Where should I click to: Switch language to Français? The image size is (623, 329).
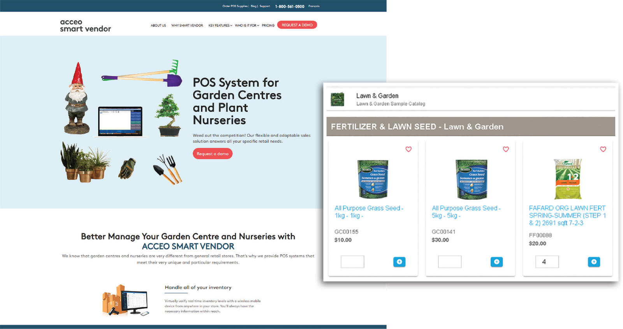[314, 6]
